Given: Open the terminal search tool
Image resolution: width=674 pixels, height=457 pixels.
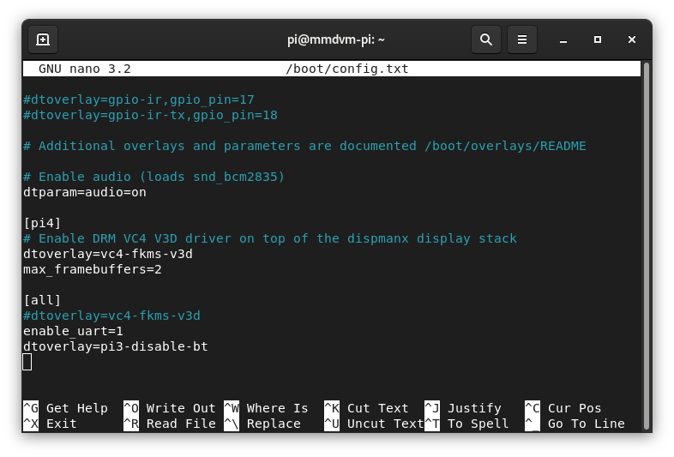Looking at the screenshot, I should (x=485, y=39).
